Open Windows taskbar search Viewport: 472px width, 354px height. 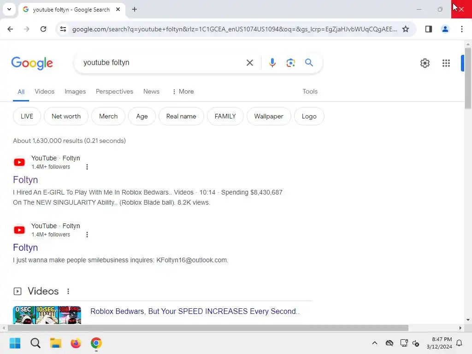point(35,343)
